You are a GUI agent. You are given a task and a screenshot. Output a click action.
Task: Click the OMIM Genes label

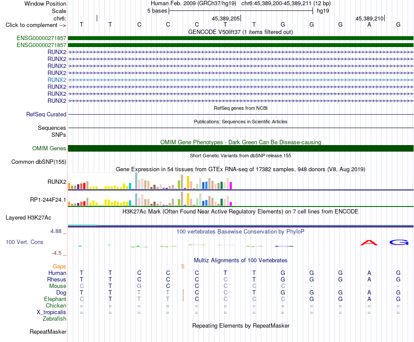[x=49, y=148]
